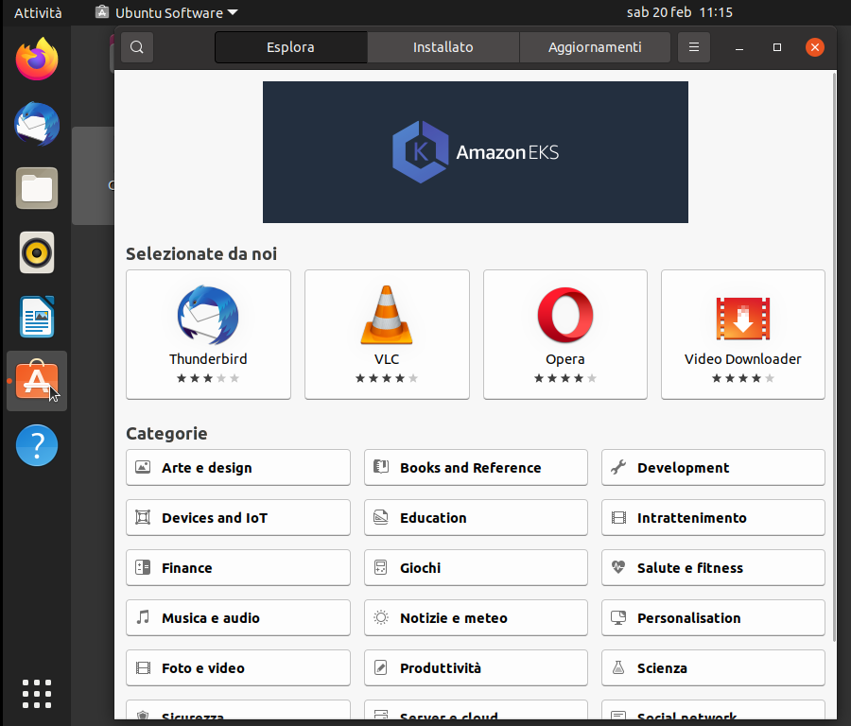Image resolution: width=851 pixels, height=726 pixels.
Task: Browse the Devices and IoT category
Action: tap(238, 517)
